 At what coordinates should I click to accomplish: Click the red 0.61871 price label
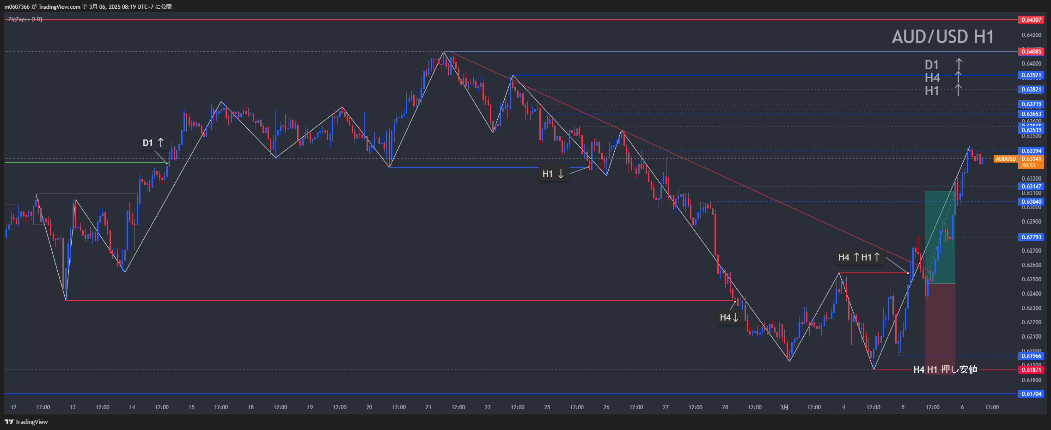point(1031,370)
